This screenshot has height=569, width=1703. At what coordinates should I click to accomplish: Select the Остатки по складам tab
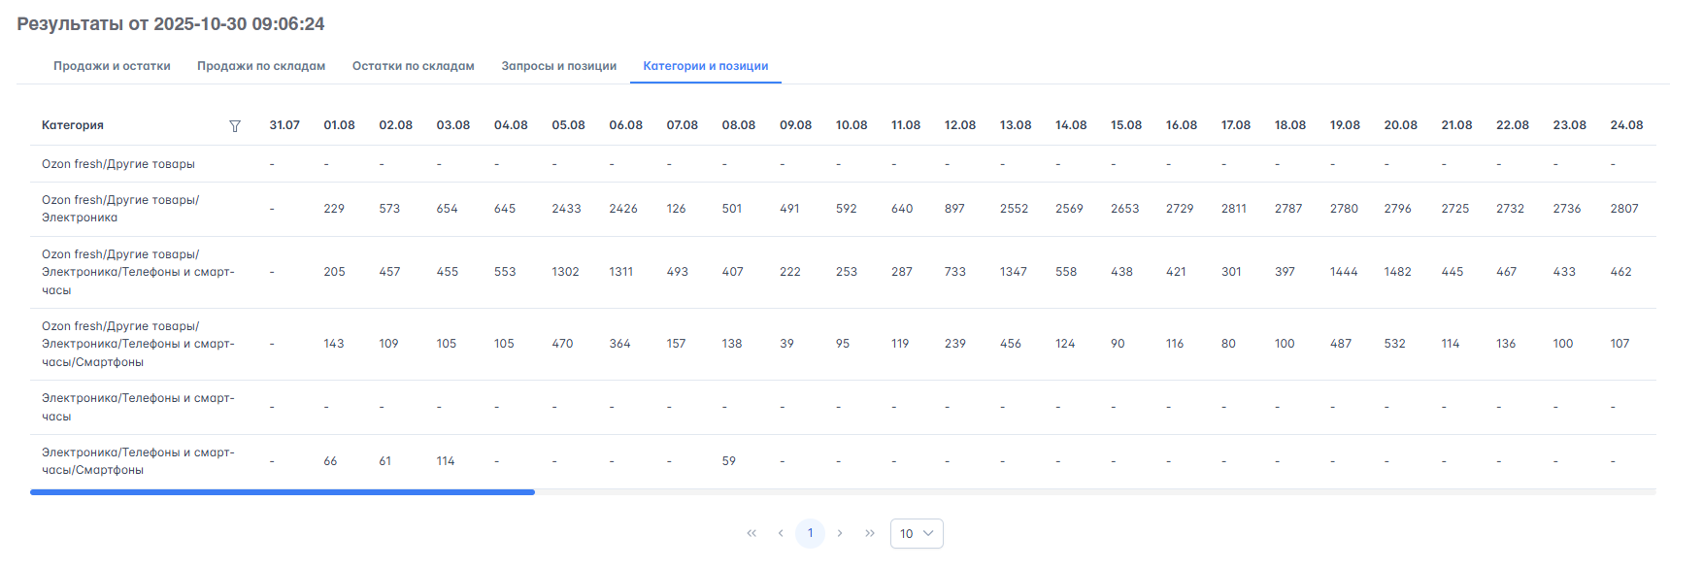[413, 66]
